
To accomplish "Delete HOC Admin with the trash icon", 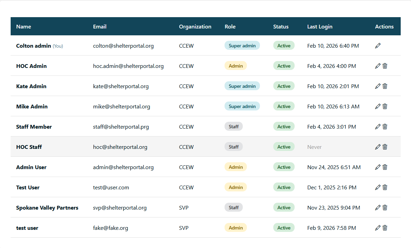I will 385,66.
